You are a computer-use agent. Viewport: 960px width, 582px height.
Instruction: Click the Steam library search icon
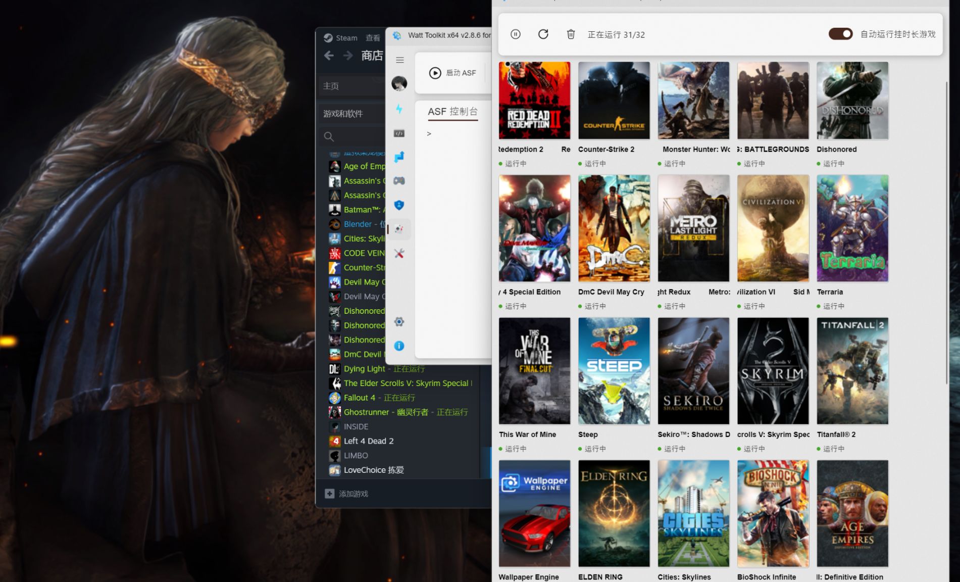click(x=329, y=136)
